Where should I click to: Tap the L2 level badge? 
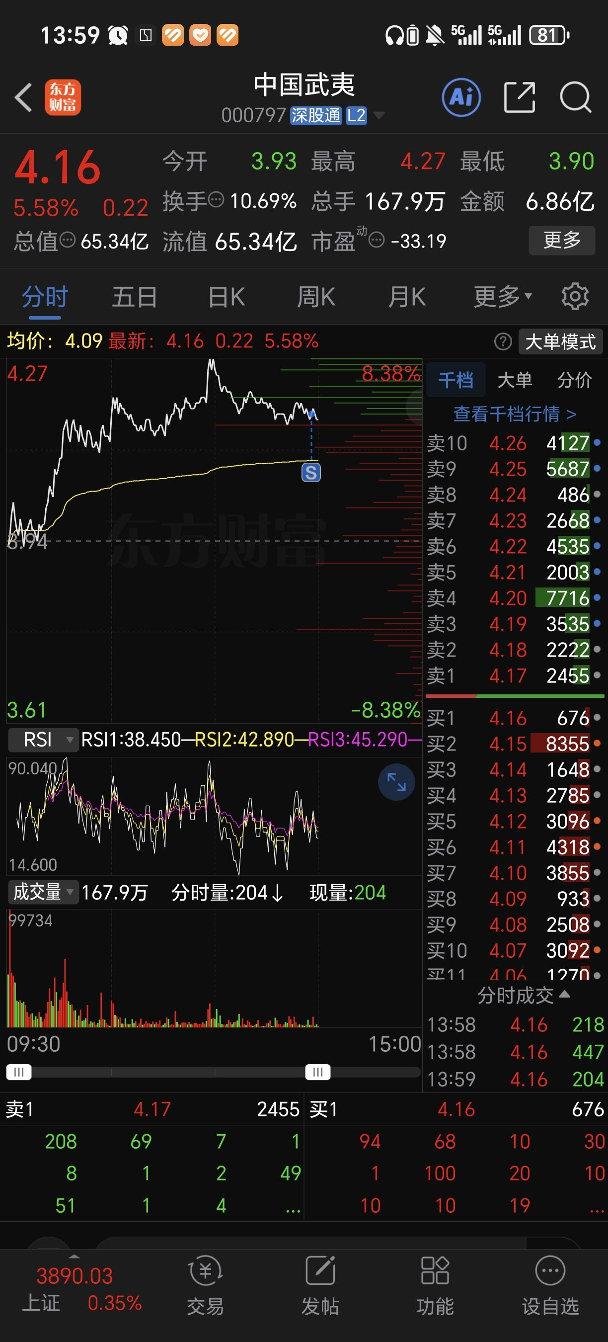[x=356, y=115]
